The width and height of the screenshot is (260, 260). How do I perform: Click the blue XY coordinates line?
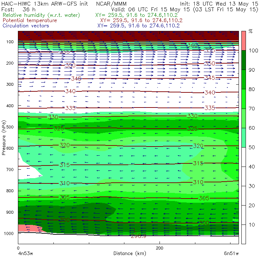138,26
